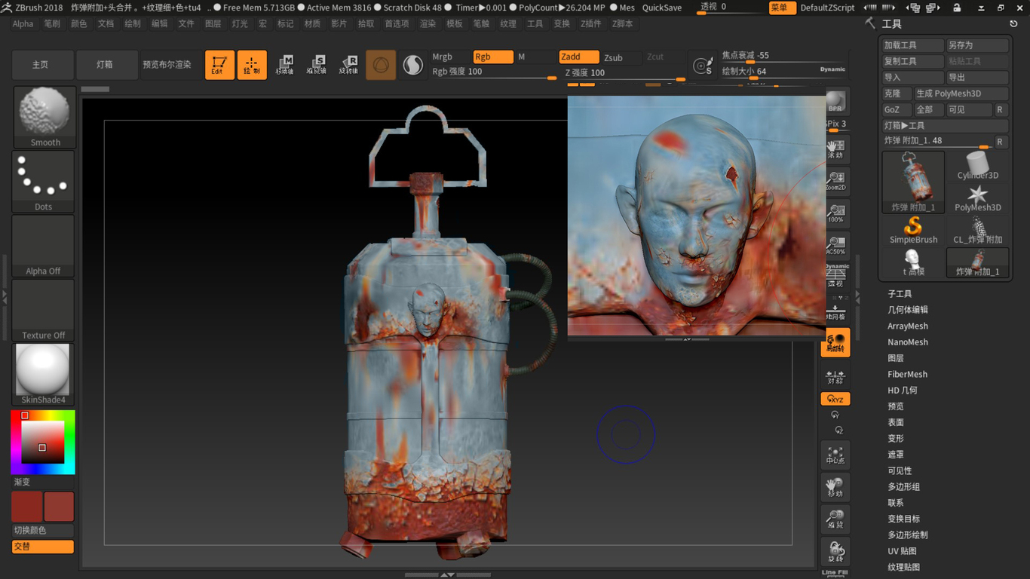Click the GoZ button

pos(897,109)
